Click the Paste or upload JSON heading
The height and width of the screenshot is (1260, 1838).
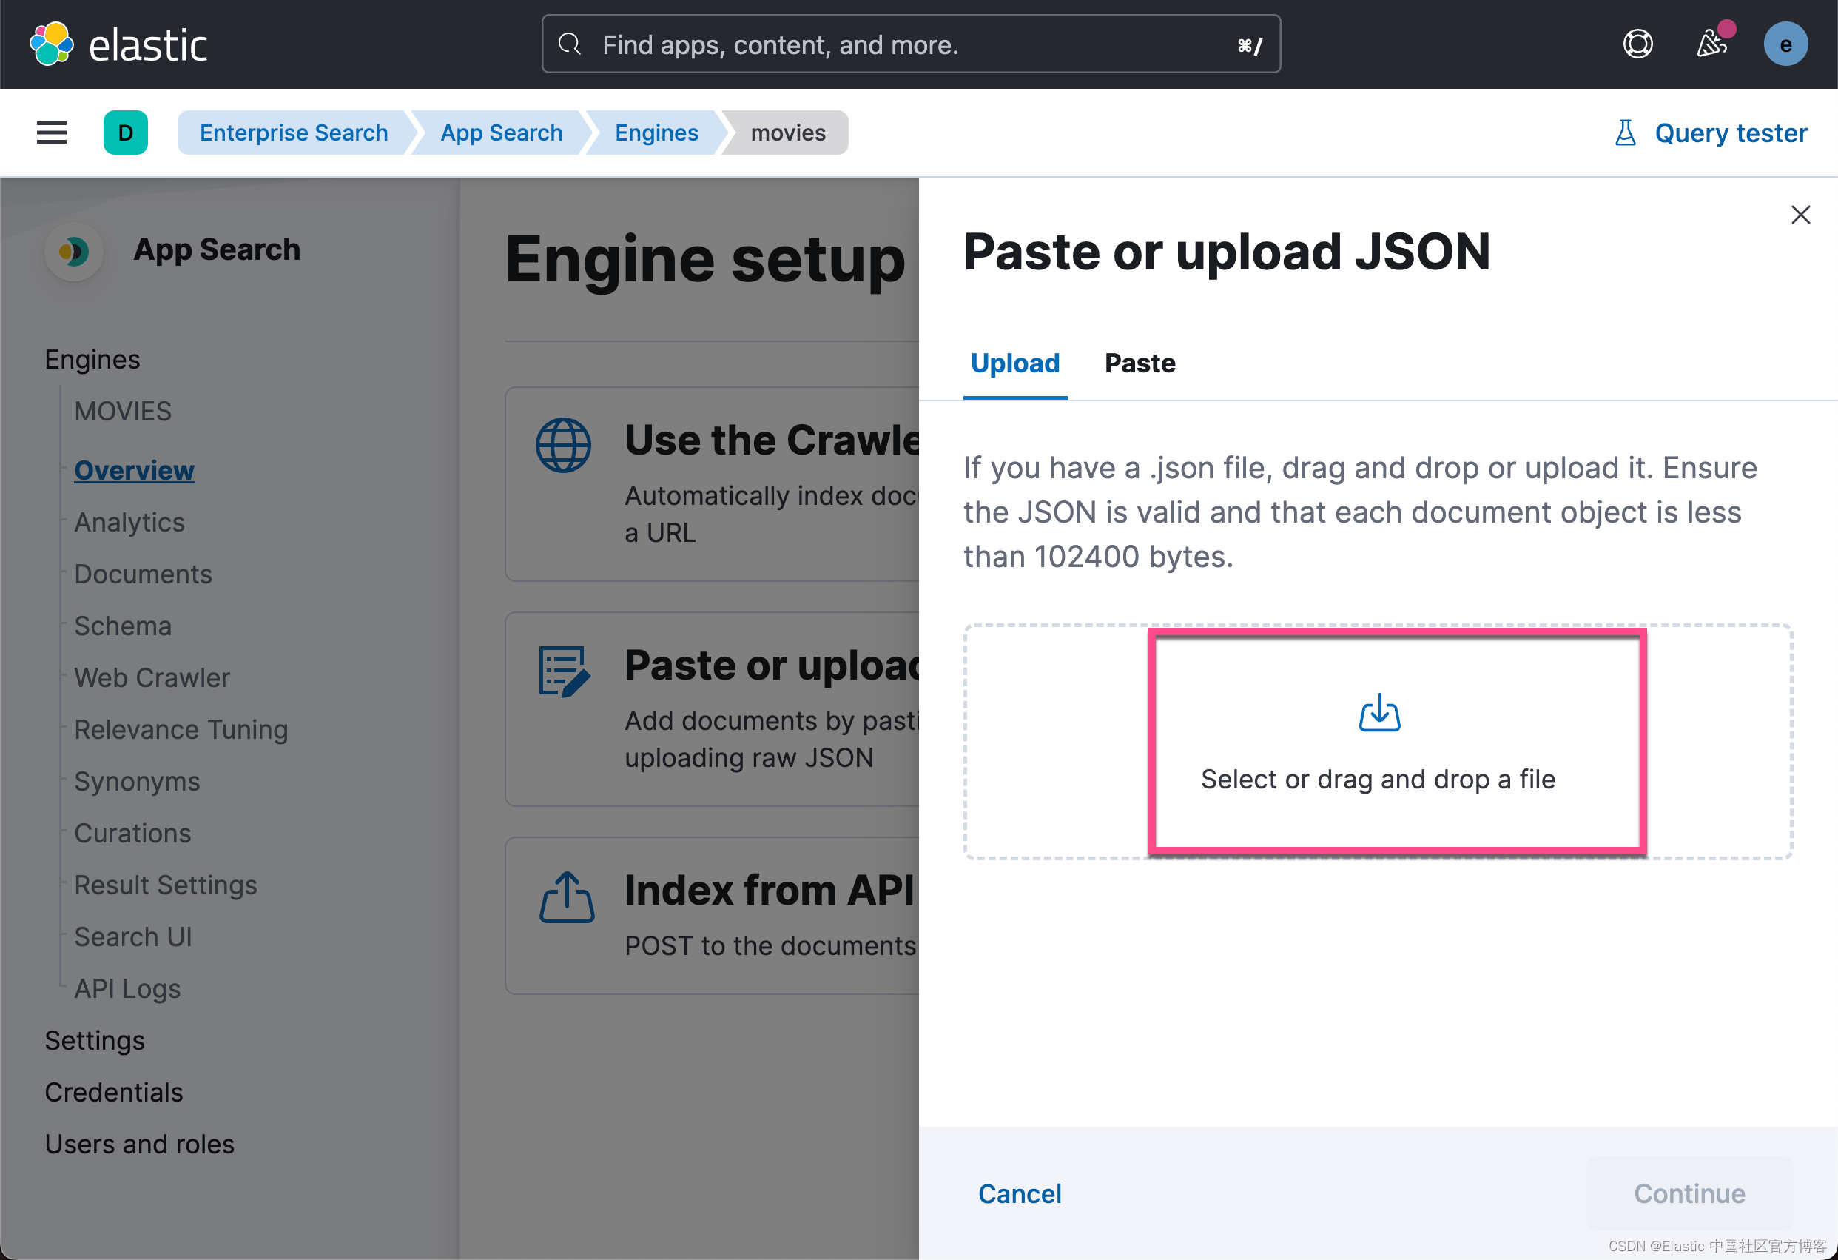[1227, 252]
